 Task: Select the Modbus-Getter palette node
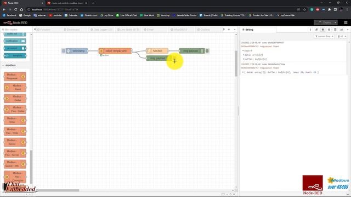coord(15,99)
